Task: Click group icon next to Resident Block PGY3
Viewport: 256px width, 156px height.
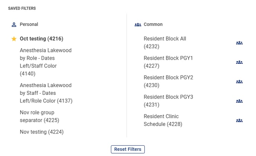Action: 239,101
